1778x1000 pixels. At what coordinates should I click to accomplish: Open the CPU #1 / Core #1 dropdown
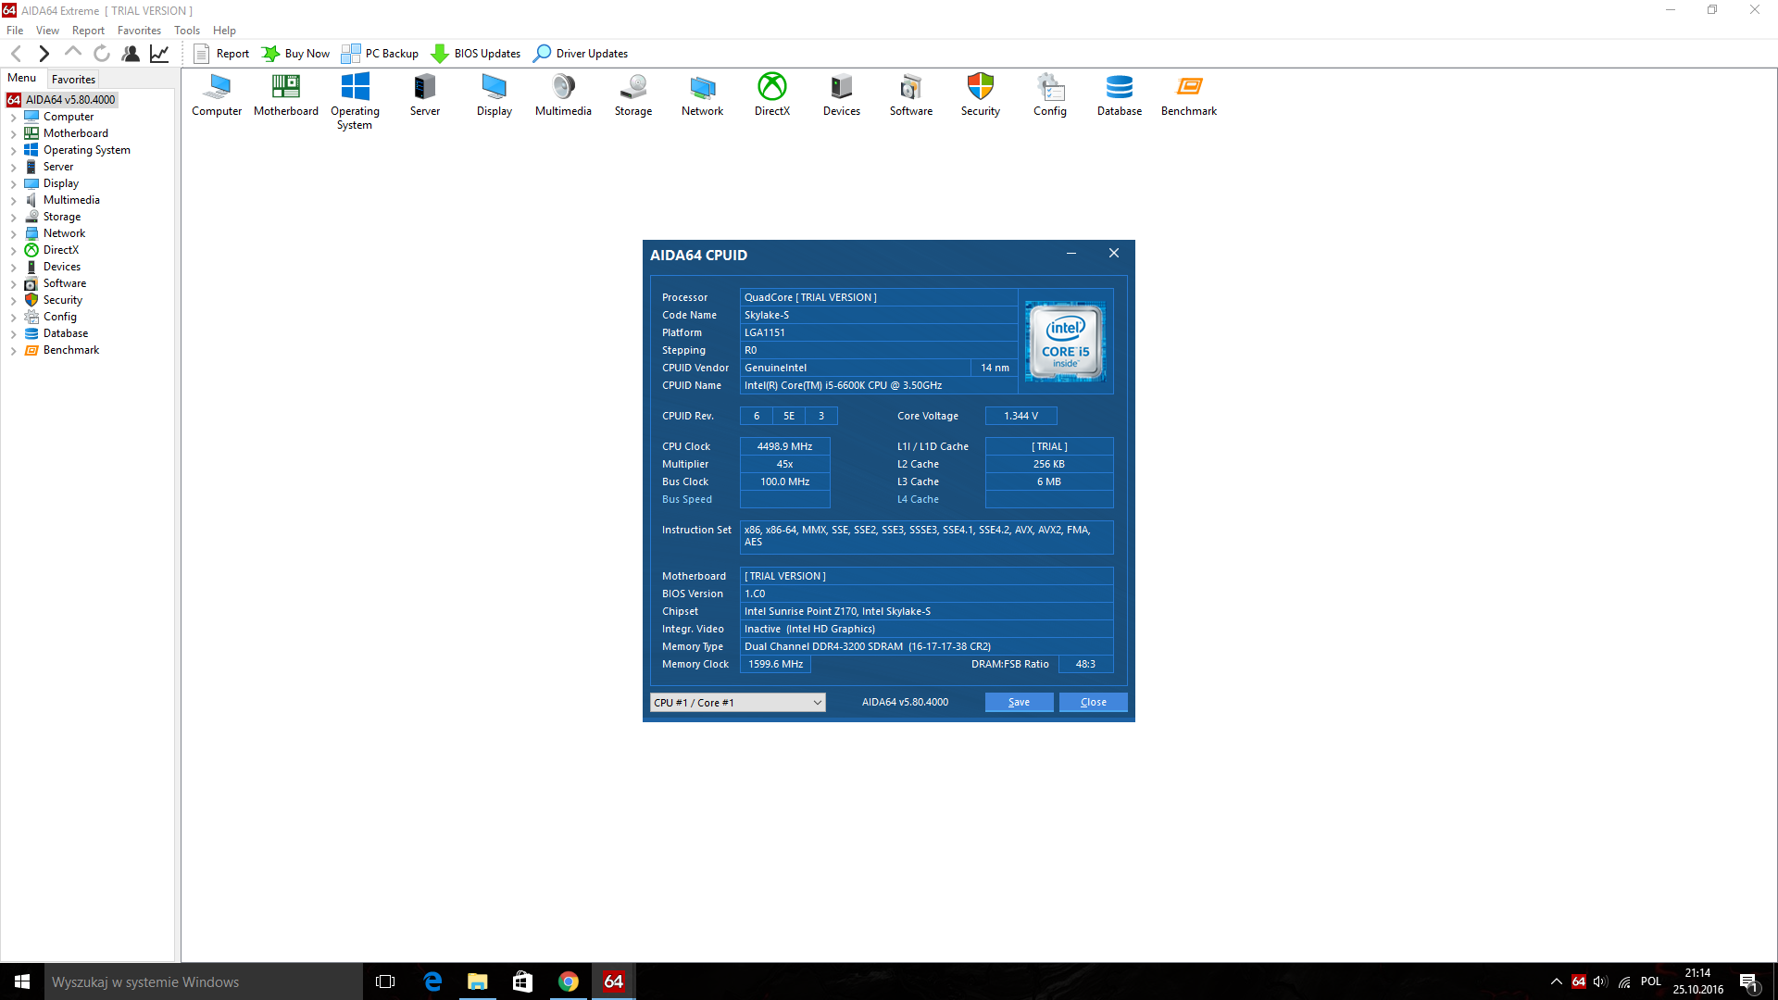coord(737,703)
